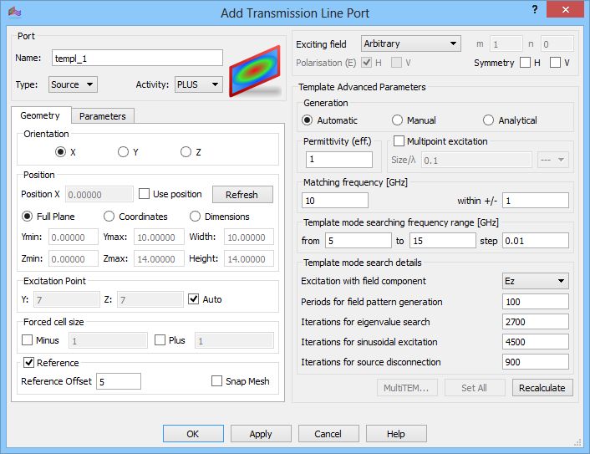Select the Y orientation radio button
The image size is (590, 454).
pyautogui.click(x=123, y=151)
